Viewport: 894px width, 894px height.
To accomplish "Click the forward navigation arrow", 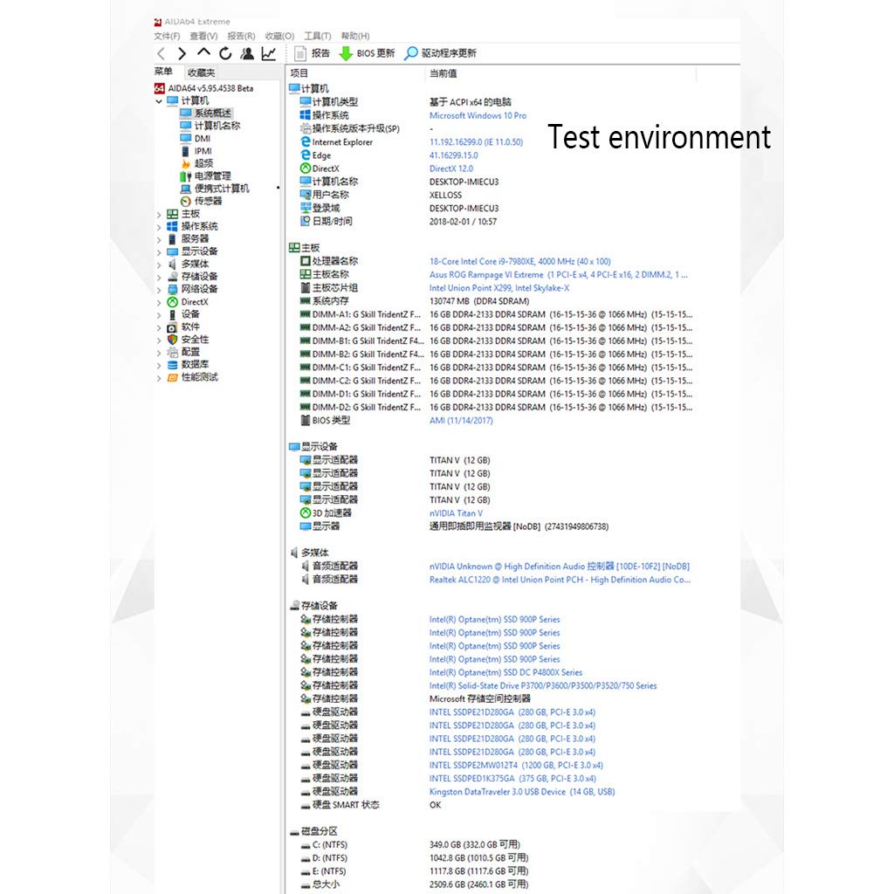I will [182, 53].
